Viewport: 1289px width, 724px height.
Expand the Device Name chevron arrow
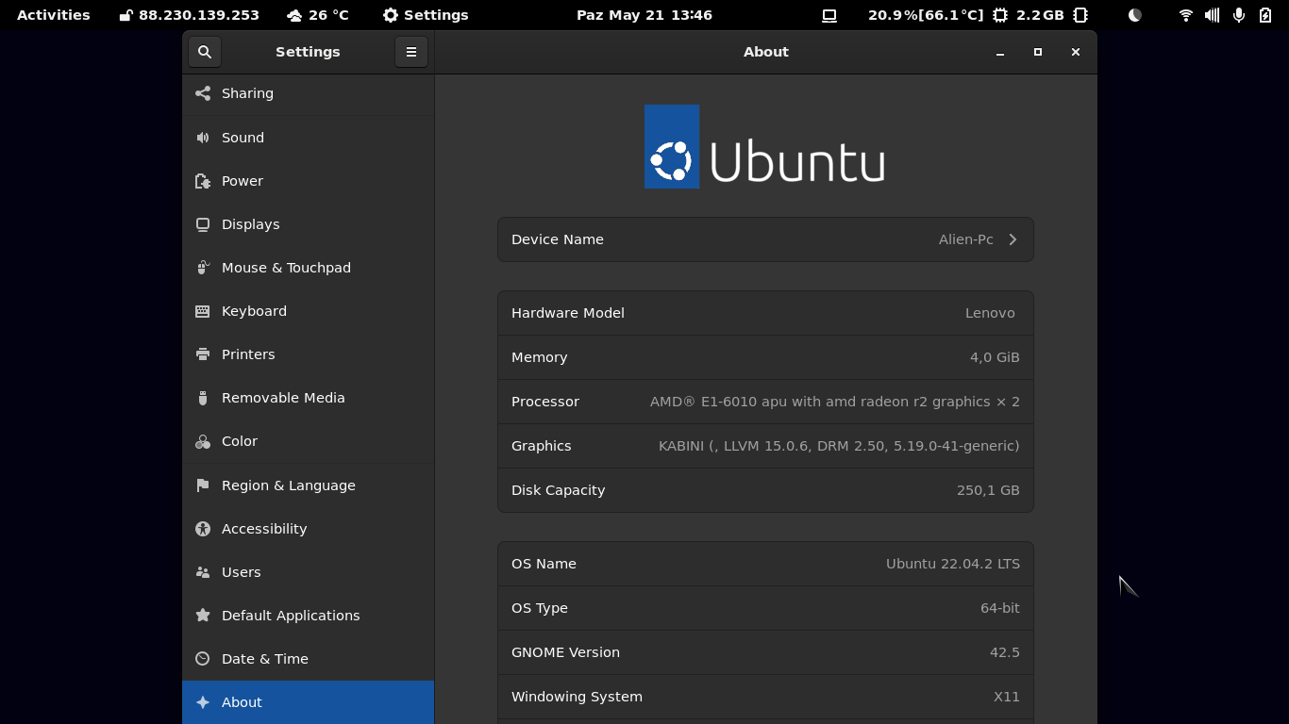pos(1013,239)
